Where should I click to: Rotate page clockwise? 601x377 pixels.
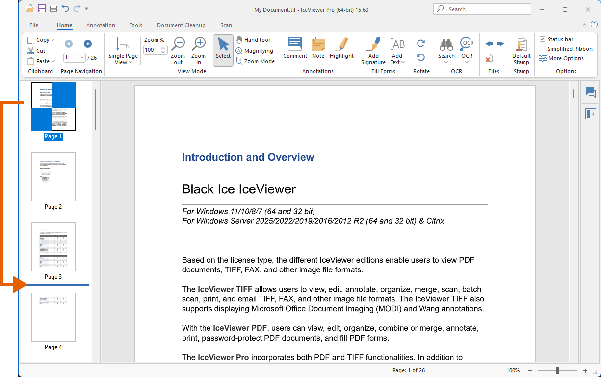(x=421, y=44)
